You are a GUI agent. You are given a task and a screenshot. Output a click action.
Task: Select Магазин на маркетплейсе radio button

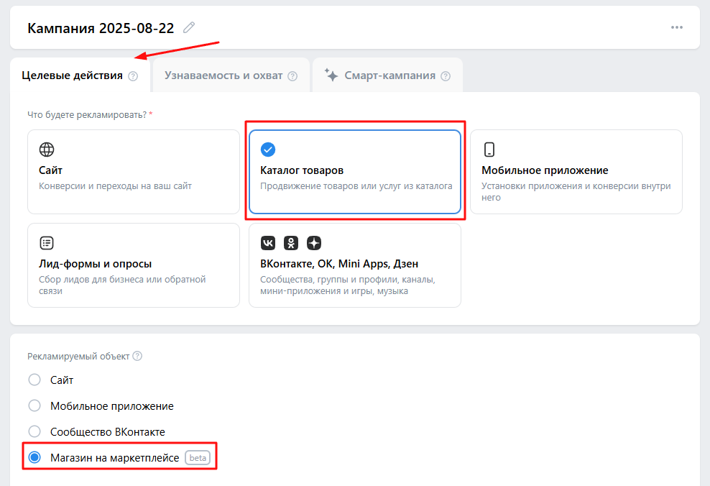click(x=34, y=457)
